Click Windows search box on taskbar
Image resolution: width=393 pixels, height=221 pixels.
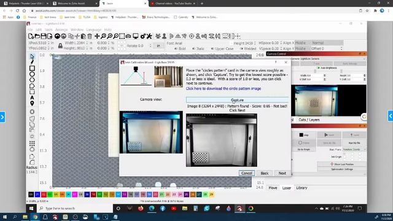point(75,208)
